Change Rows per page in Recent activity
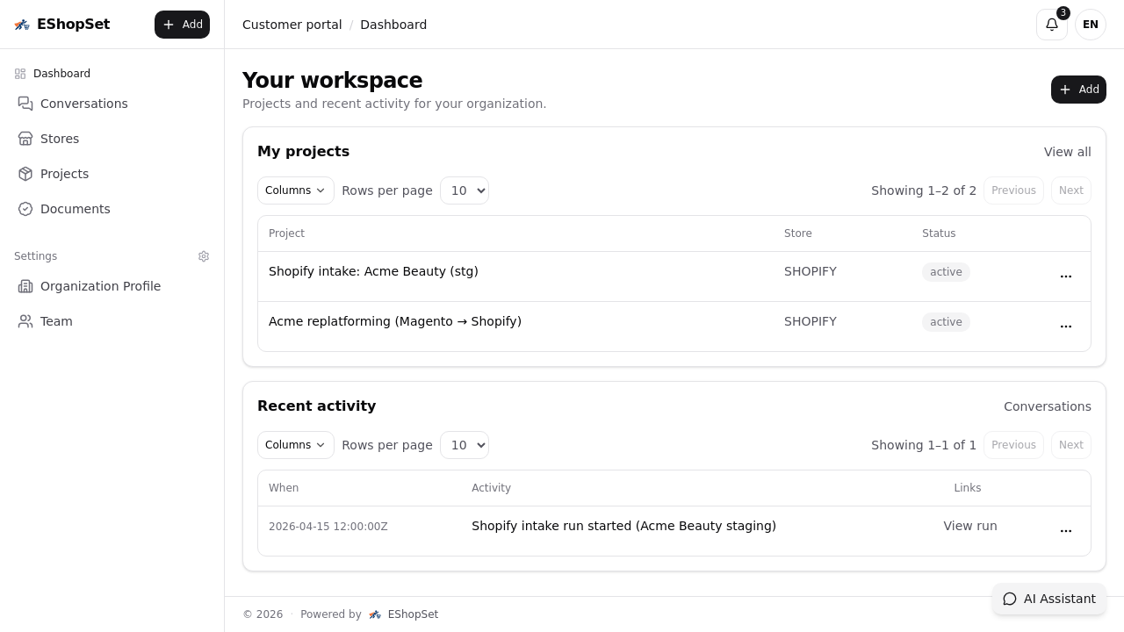The image size is (1124, 632). pos(465,445)
